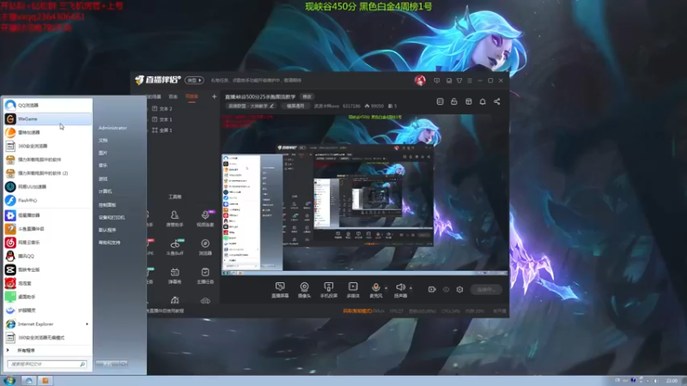
Task: Open the stream settings gear icon
Action: coord(459,289)
